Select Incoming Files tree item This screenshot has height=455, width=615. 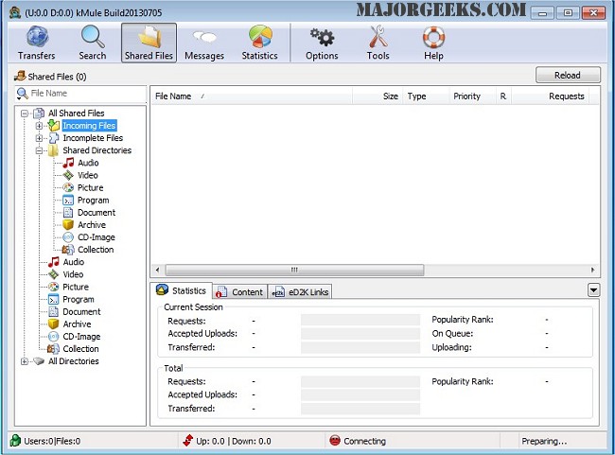(89, 126)
